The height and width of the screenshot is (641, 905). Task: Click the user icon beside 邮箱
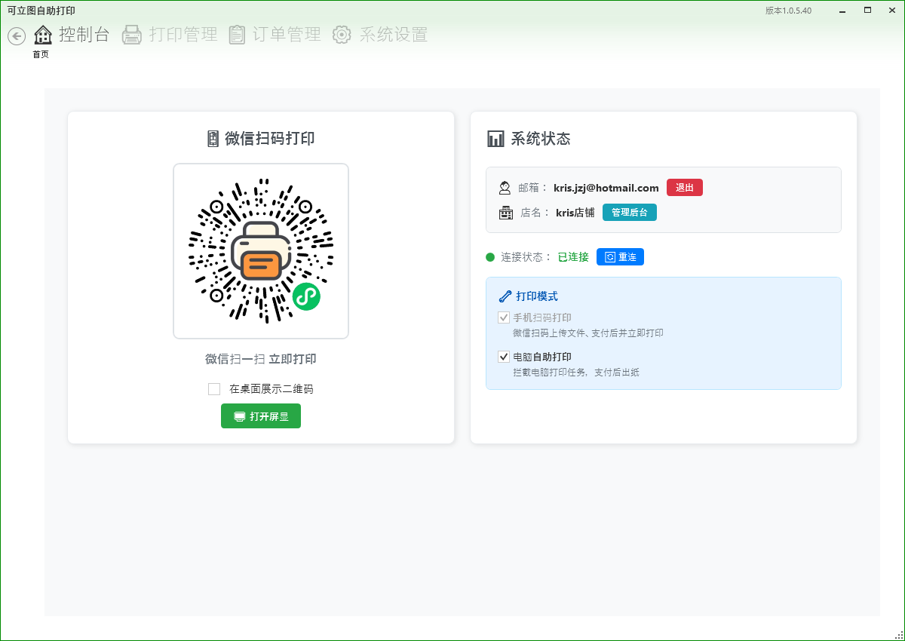505,188
